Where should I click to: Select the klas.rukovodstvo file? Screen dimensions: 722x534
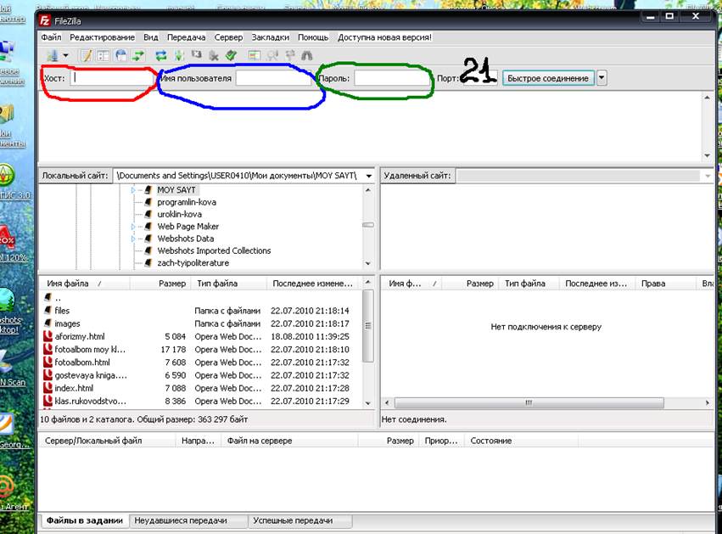(x=201, y=401)
